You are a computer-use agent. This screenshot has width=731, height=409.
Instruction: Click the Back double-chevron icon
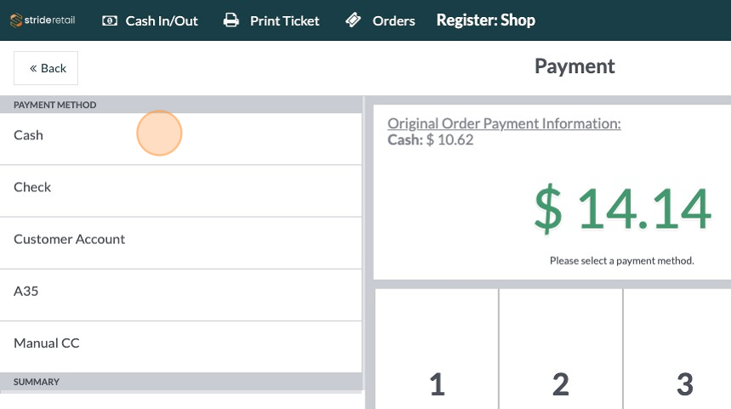coord(33,68)
